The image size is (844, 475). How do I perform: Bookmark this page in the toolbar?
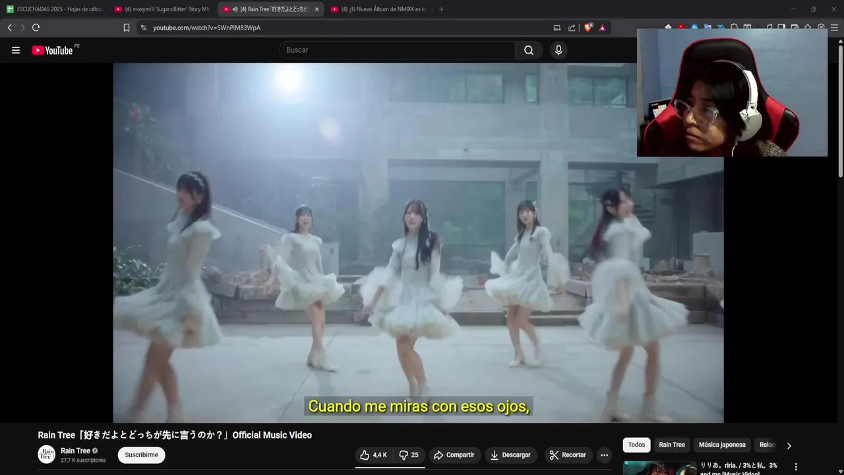point(127,28)
